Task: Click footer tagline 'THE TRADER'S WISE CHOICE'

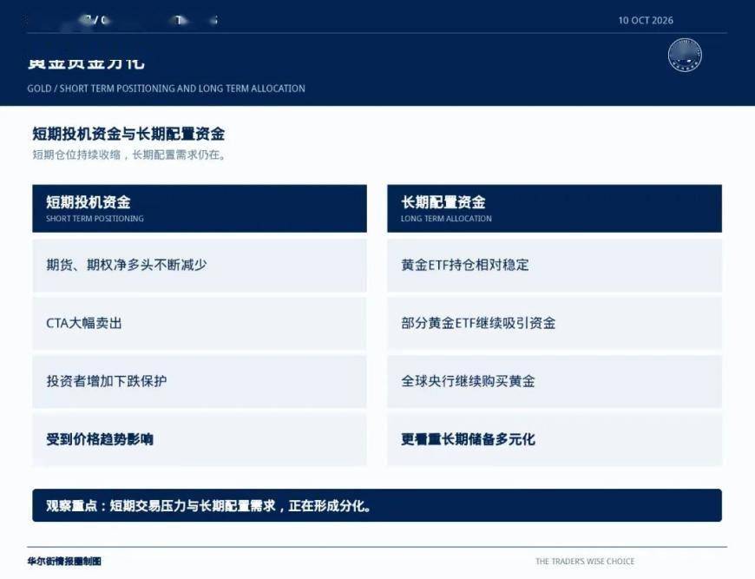Action: click(585, 561)
